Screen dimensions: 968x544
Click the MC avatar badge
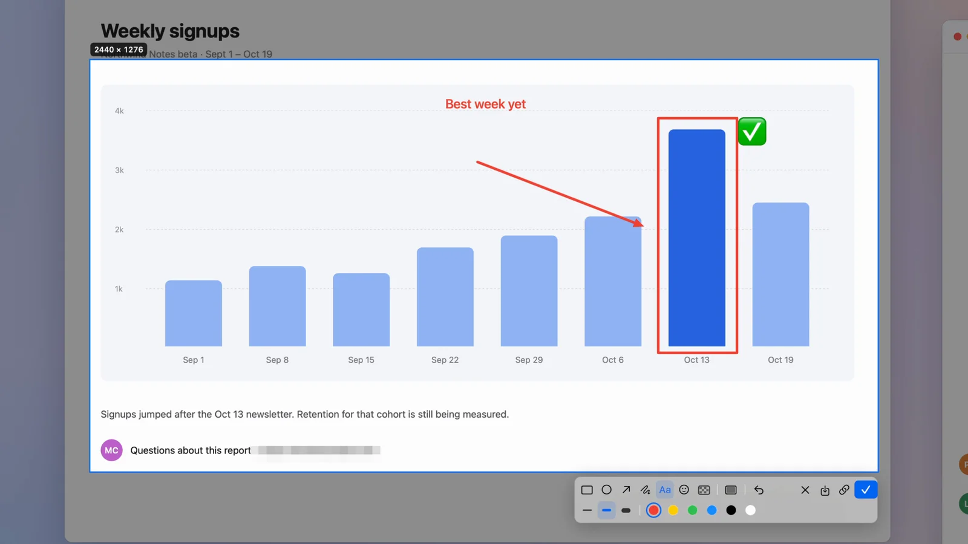[x=112, y=450]
